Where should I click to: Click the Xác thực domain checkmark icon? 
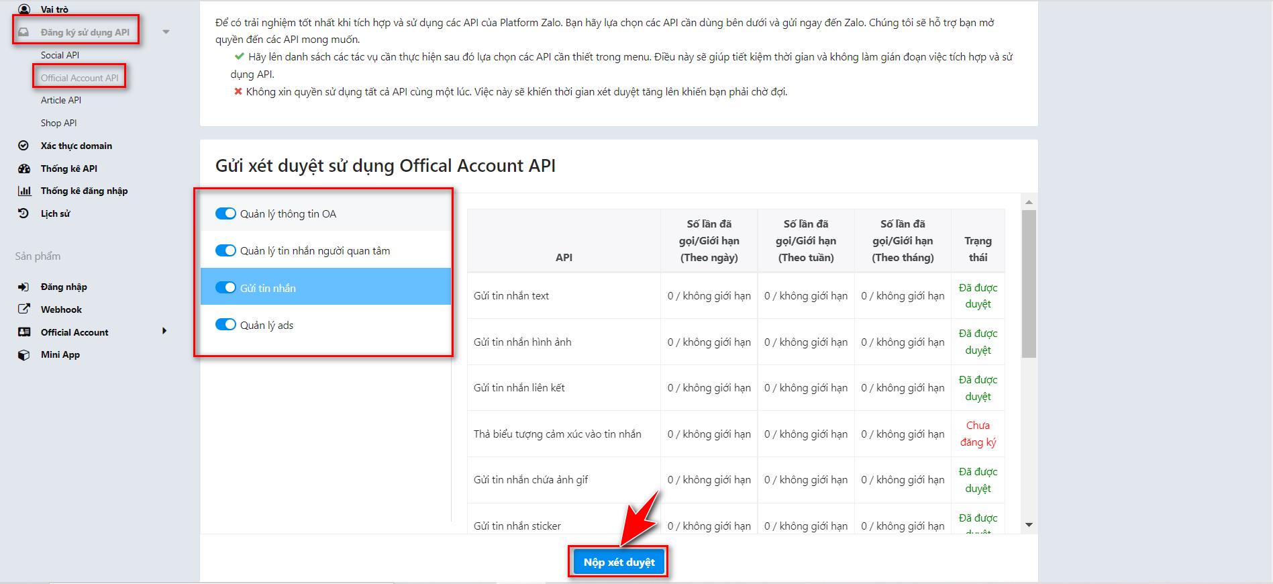pos(23,146)
